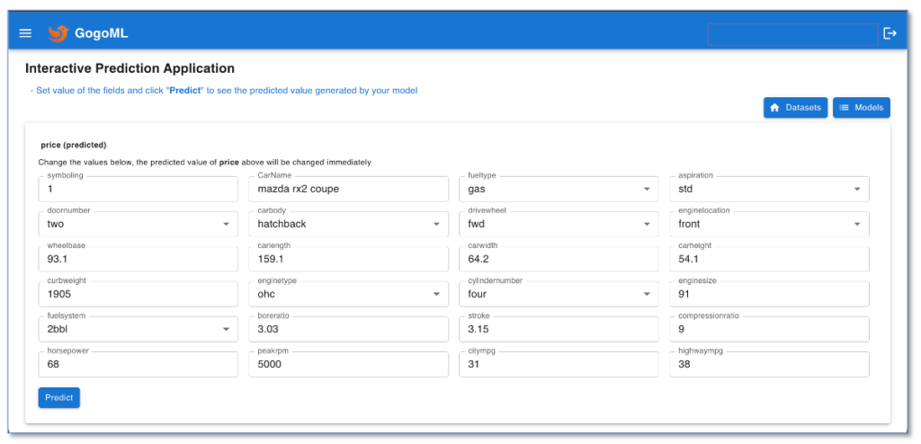The image size is (921, 444).
Task: Open the hamburger navigation menu
Action: [x=25, y=33]
